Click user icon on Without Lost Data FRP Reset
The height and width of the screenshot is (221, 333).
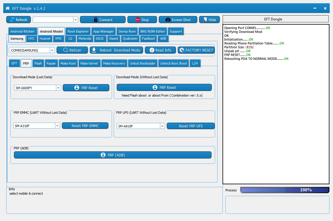tap(155, 87)
